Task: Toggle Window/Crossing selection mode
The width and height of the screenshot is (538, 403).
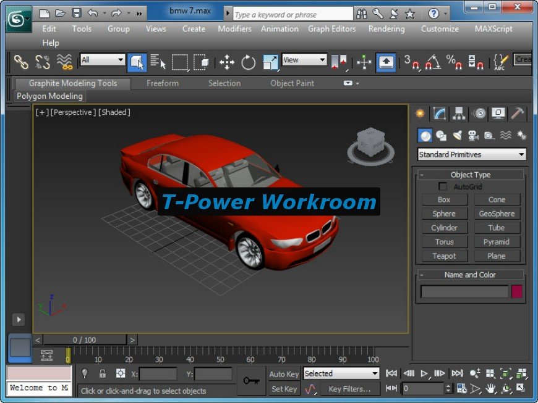Action: (x=201, y=62)
